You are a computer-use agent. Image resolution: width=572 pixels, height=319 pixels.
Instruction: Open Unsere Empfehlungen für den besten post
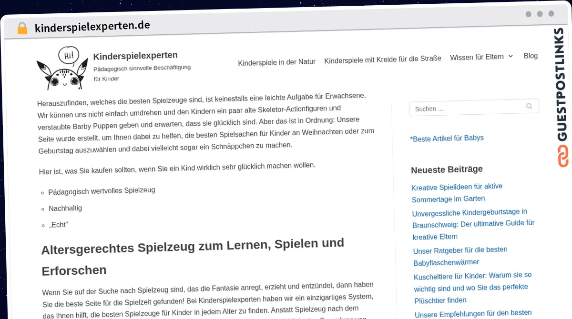tap(473, 313)
